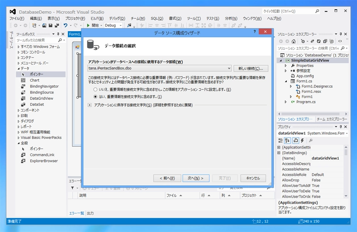The height and width of the screenshot is (232, 357).
Task: Click the 完了(F) button
Action: [x=225, y=178]
